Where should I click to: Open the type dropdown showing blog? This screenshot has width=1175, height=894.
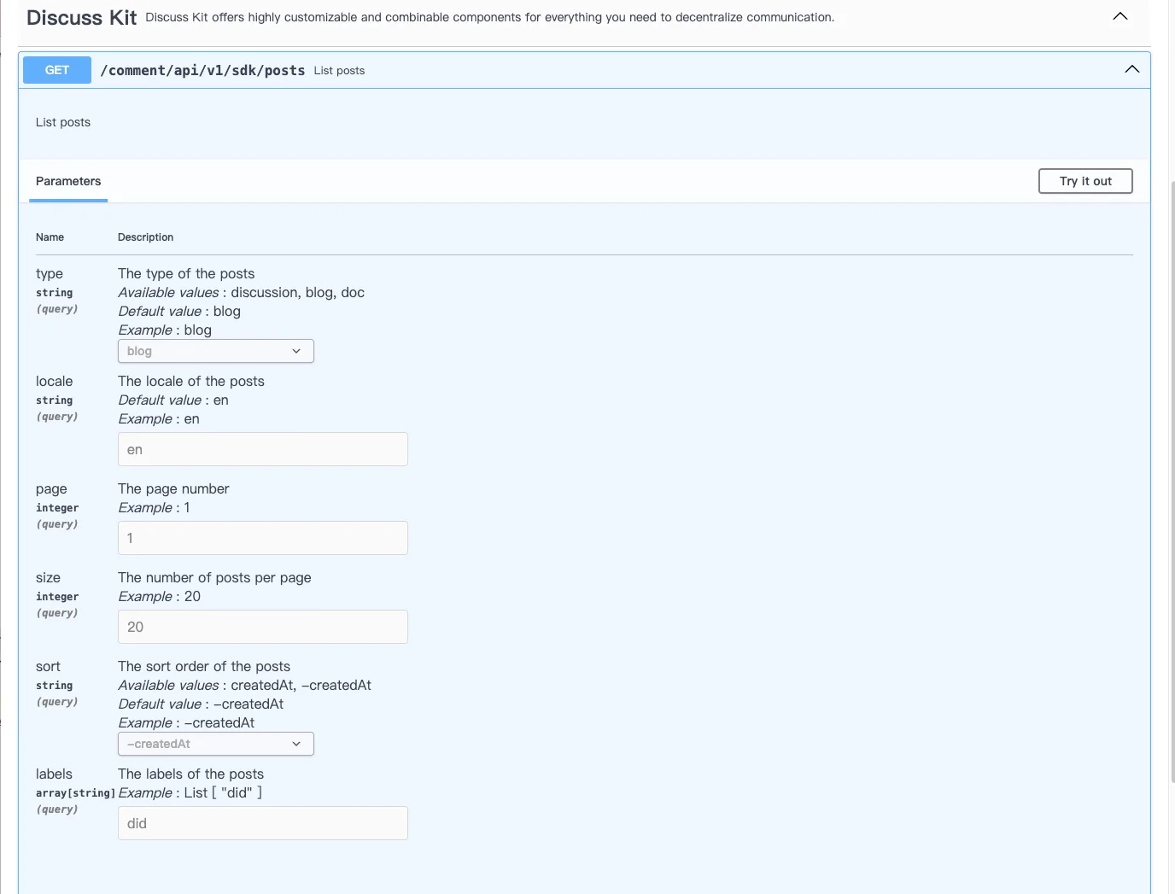click(x=216, y=351)
